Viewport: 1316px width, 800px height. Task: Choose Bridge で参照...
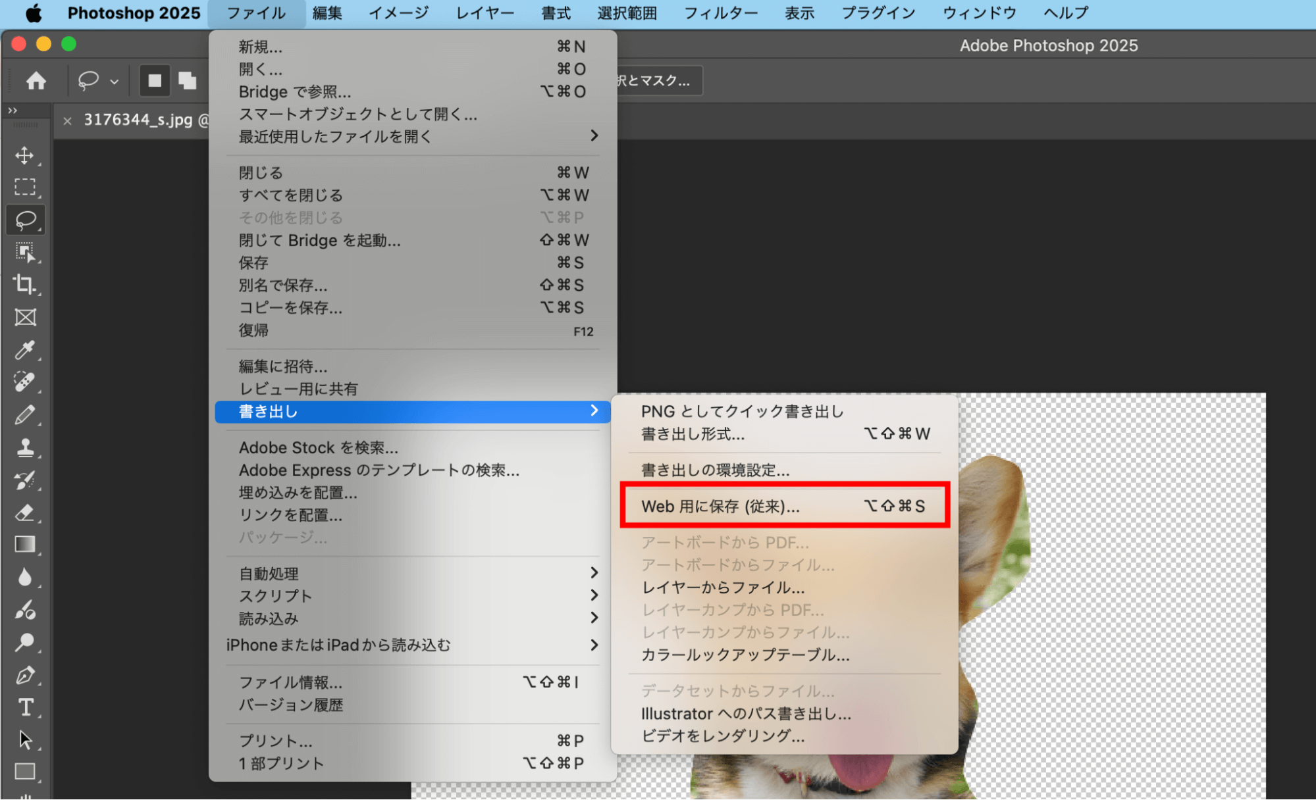[x=413, y=91]
